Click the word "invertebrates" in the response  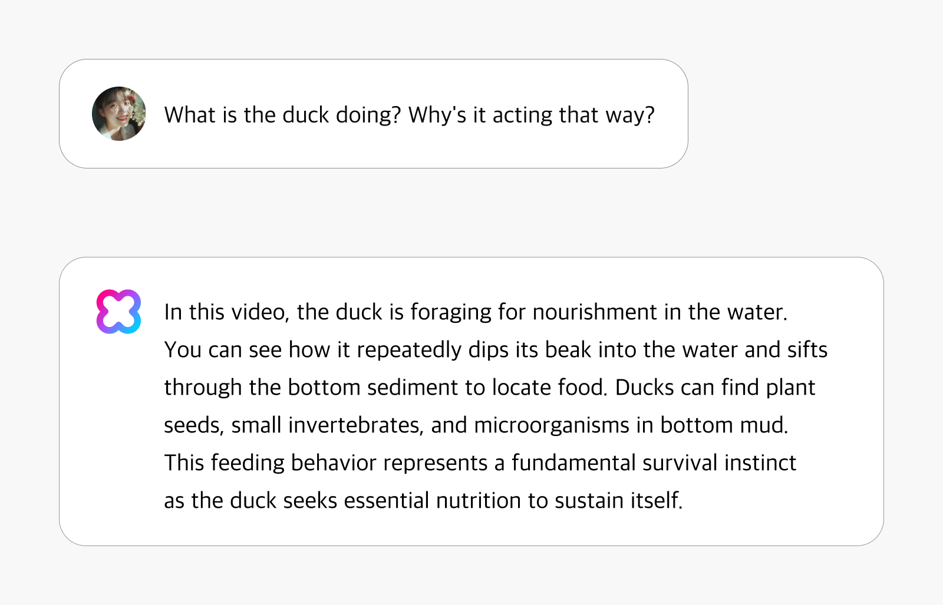click(356, 425)
